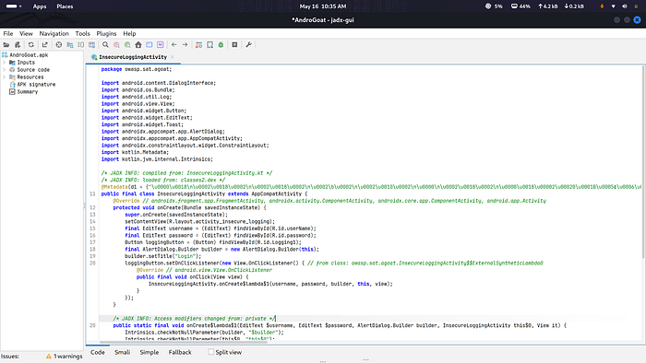
Task: Click line number 20 in gutter at setOnClickListener
Action: [92, 263]
